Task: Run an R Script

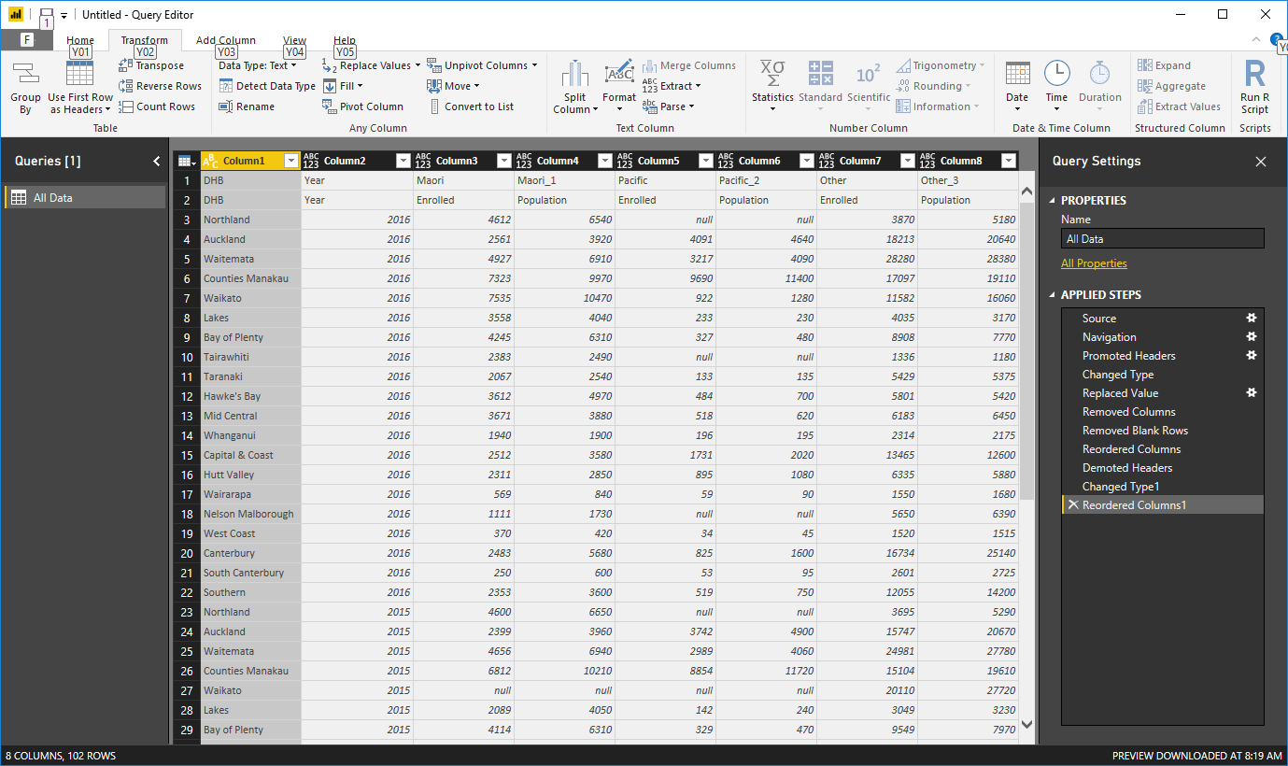Action: [1255, 87]
